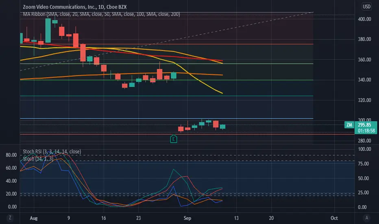Click the 75.00 oscillator axis label
The height and width of the screenshot is (224, 379).
click(x=364, y=164)
